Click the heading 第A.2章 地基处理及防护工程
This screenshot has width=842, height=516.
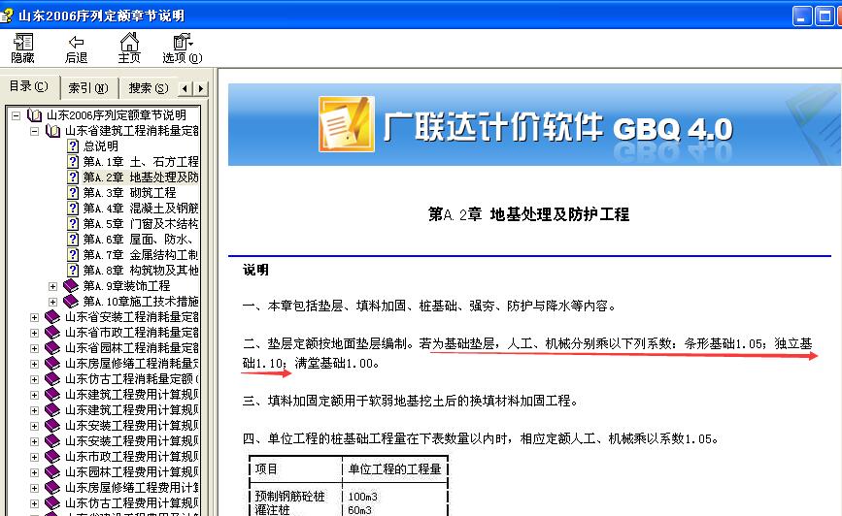coord(529,214)
